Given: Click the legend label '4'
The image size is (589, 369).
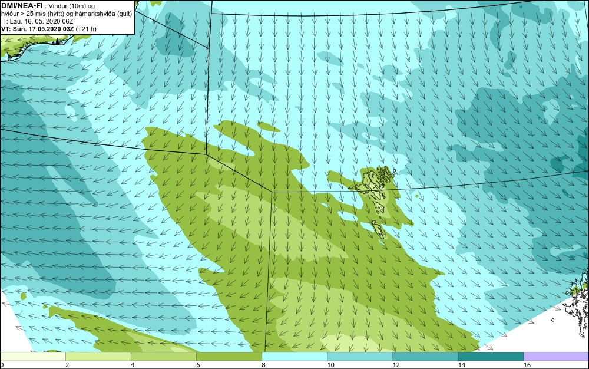Looking at the screenshot, I should (x=133, y=365).
